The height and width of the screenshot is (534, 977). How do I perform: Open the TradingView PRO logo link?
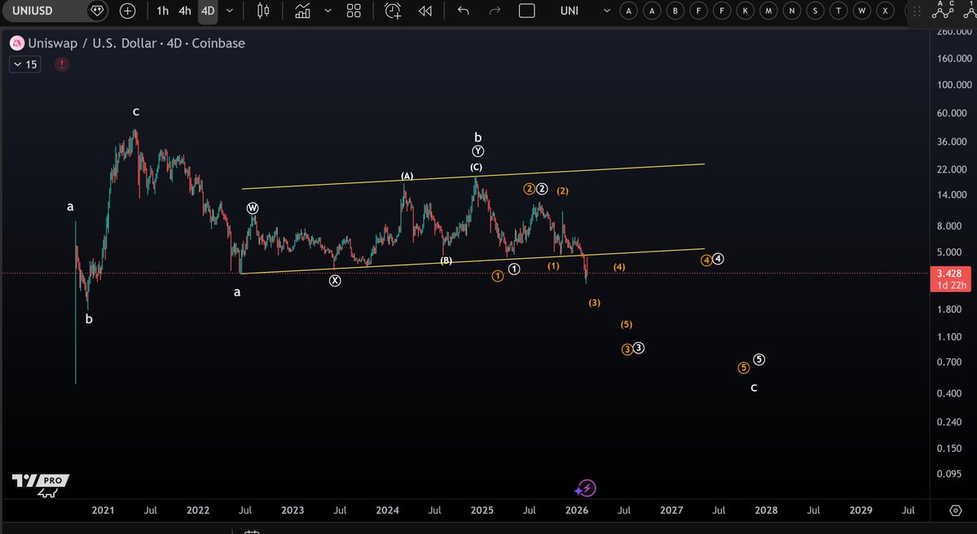tap(41, 485)
